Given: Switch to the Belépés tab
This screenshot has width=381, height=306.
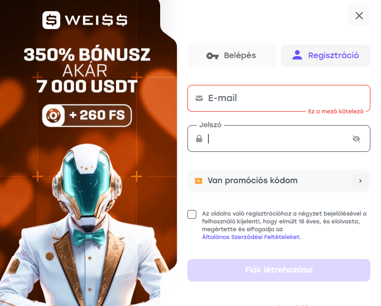Looking at the screenshot, I should coord(232,56).
